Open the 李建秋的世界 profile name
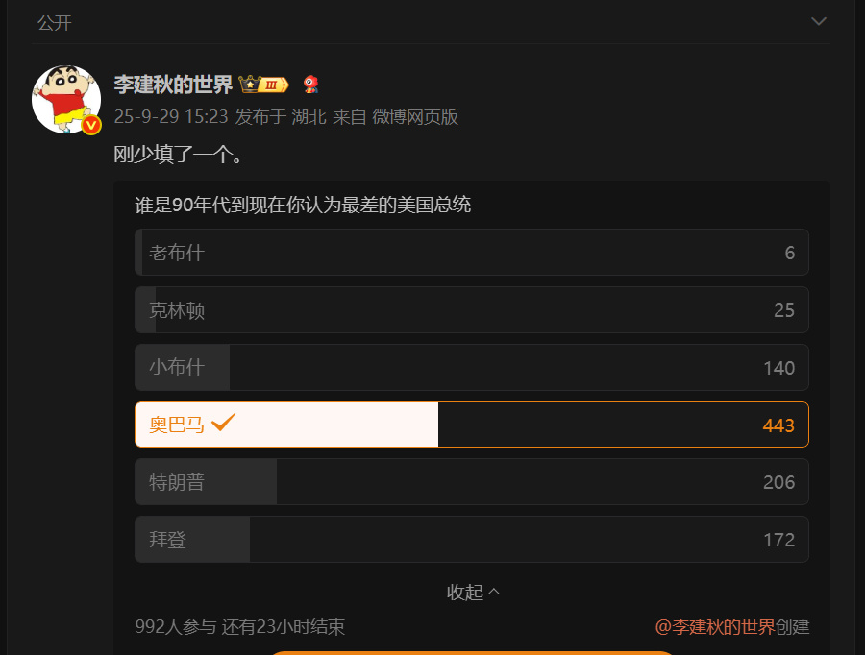This screenshot has width=865, height=655. click(x=173, y=85)
